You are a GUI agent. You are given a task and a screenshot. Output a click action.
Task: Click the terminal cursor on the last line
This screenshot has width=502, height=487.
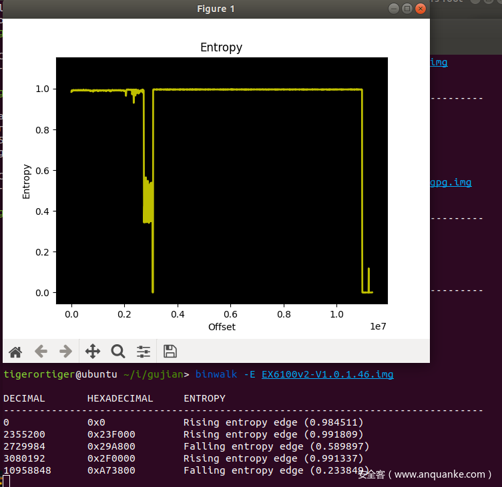tap(6, 480)
